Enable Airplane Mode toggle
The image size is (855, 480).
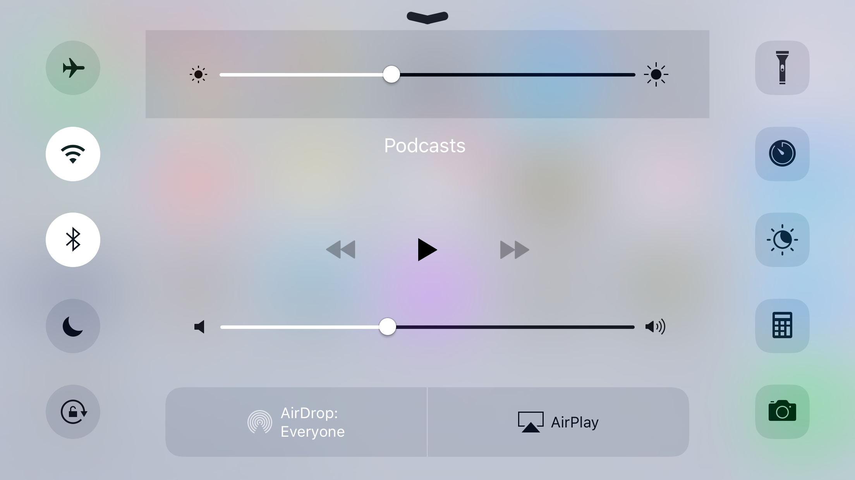tap(73, 67)
